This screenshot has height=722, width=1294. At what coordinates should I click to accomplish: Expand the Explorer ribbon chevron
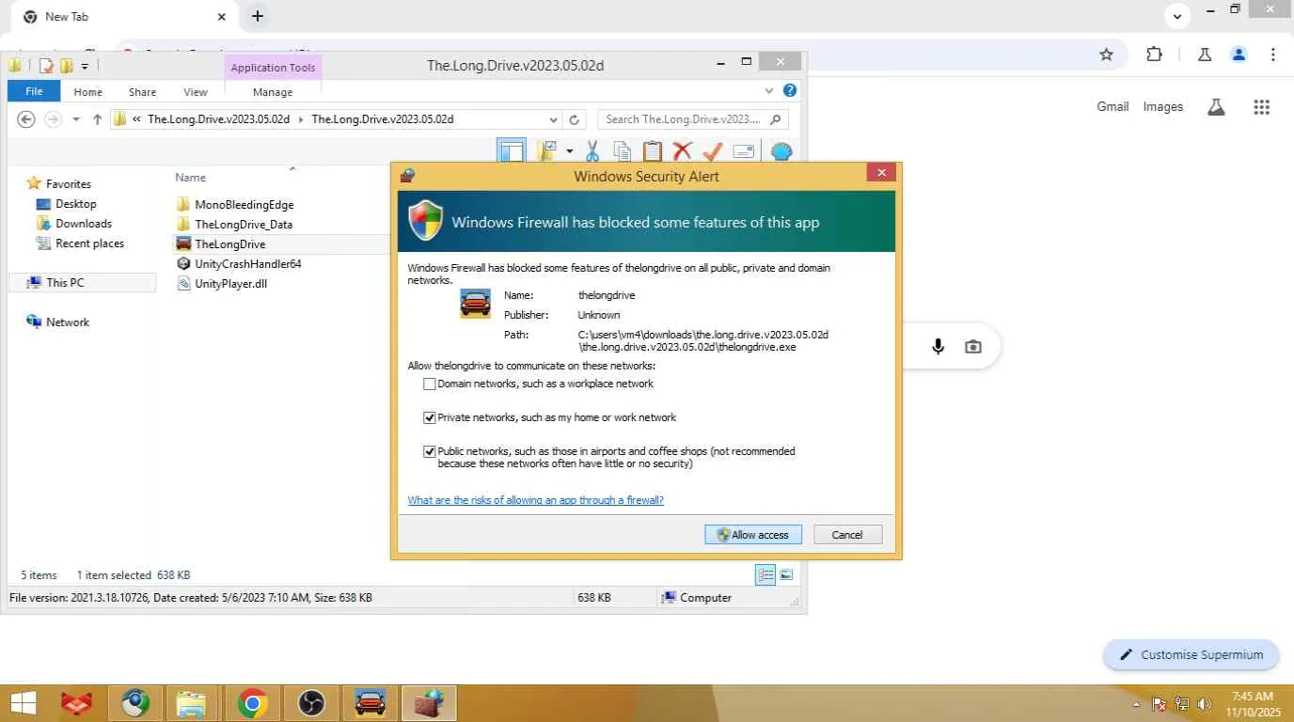769,91
